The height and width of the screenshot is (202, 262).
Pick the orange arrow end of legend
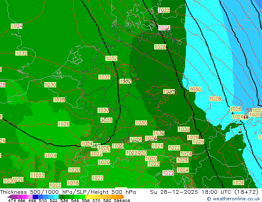pos(123,197)
